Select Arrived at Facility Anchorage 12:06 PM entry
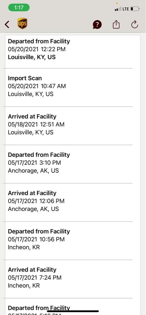Viewport: 146px width, 315px height. coord(69,202)
